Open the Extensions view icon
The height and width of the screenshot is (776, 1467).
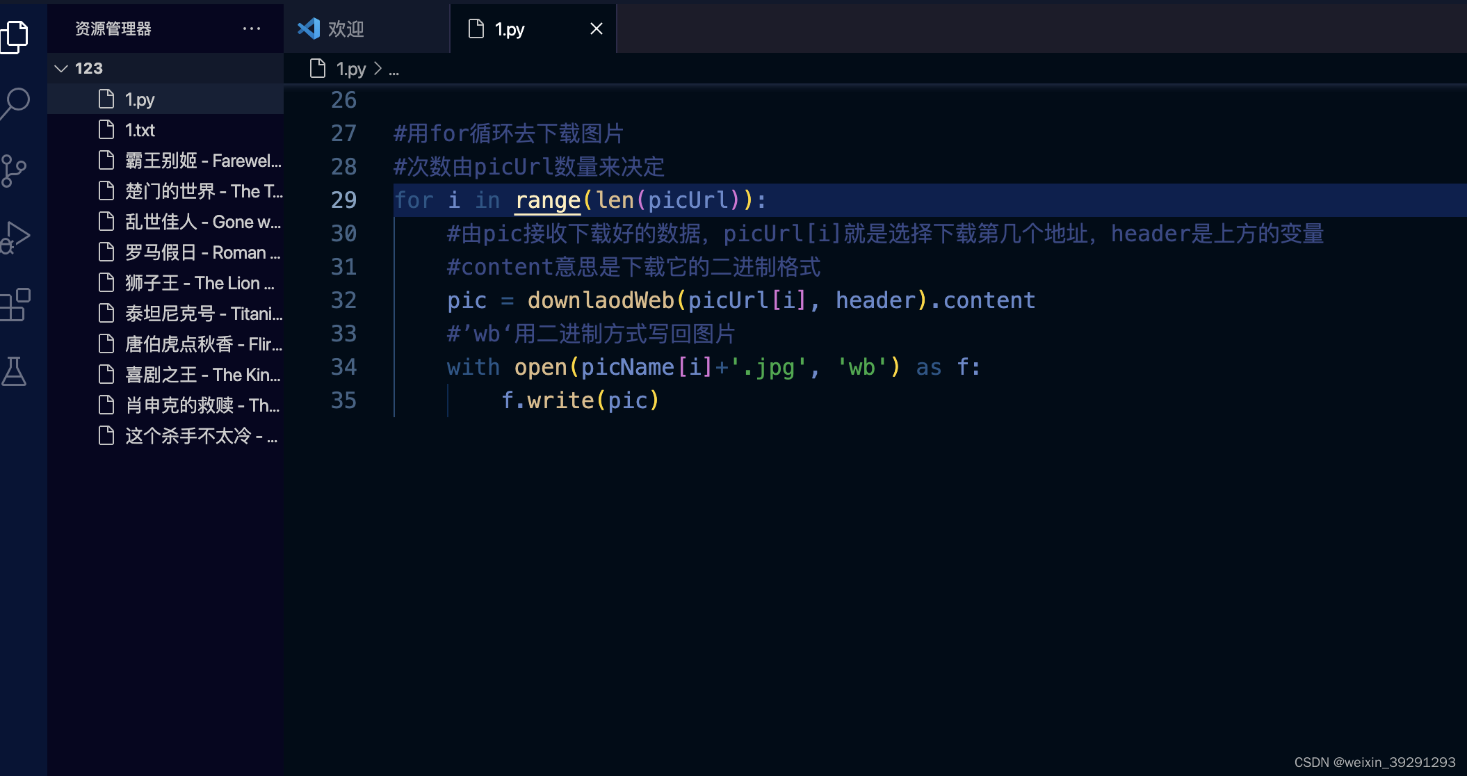pyautogui.click(x=14, y=305)
